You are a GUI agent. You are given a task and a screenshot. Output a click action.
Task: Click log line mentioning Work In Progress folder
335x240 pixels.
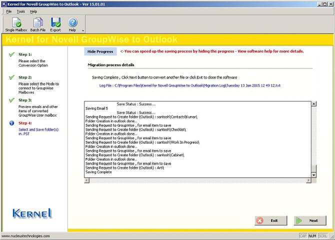coord(142,142)
